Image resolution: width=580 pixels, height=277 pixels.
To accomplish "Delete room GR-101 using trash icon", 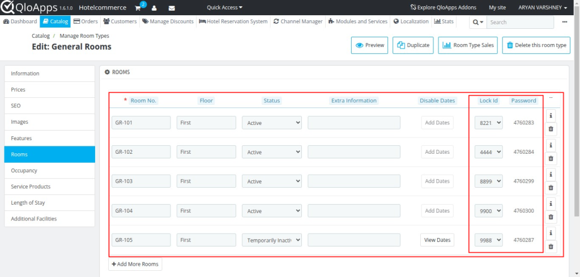I will [x=551, y=129].
